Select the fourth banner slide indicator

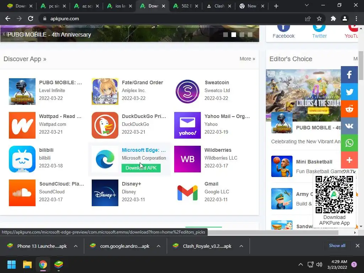coord(250,34)
